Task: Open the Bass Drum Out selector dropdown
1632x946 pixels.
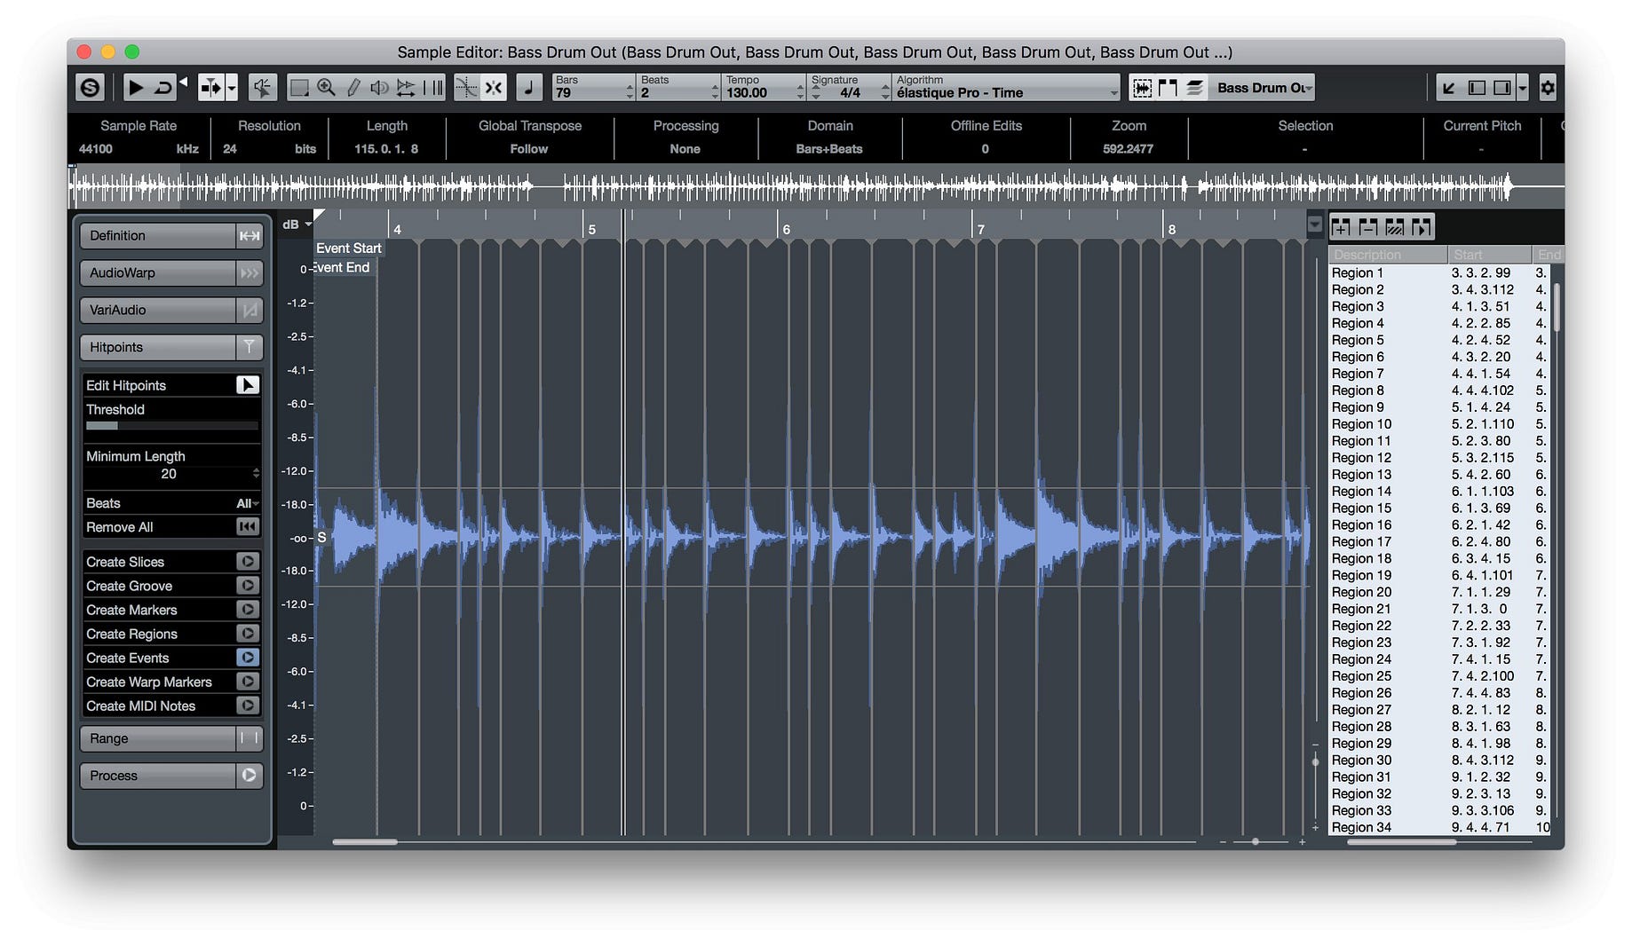Action: click(x=1262, y=87)
